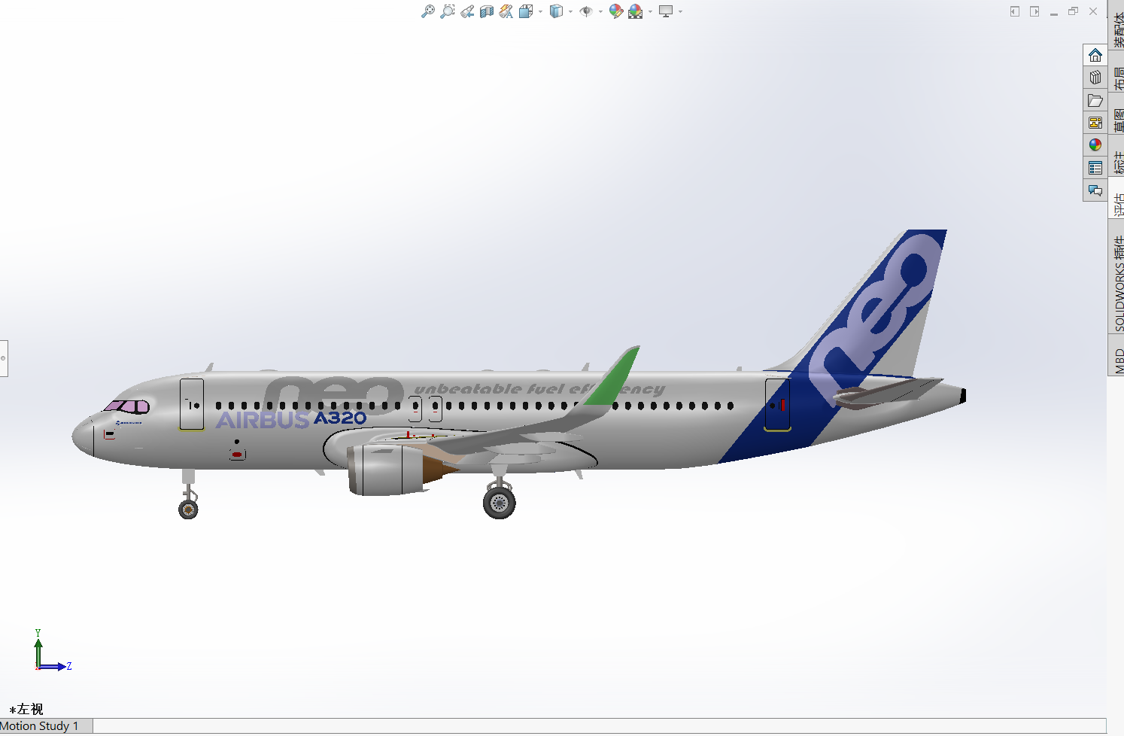Click the *左视 view label
Screen dimensions: 1124x736
(x=26, y=709)
